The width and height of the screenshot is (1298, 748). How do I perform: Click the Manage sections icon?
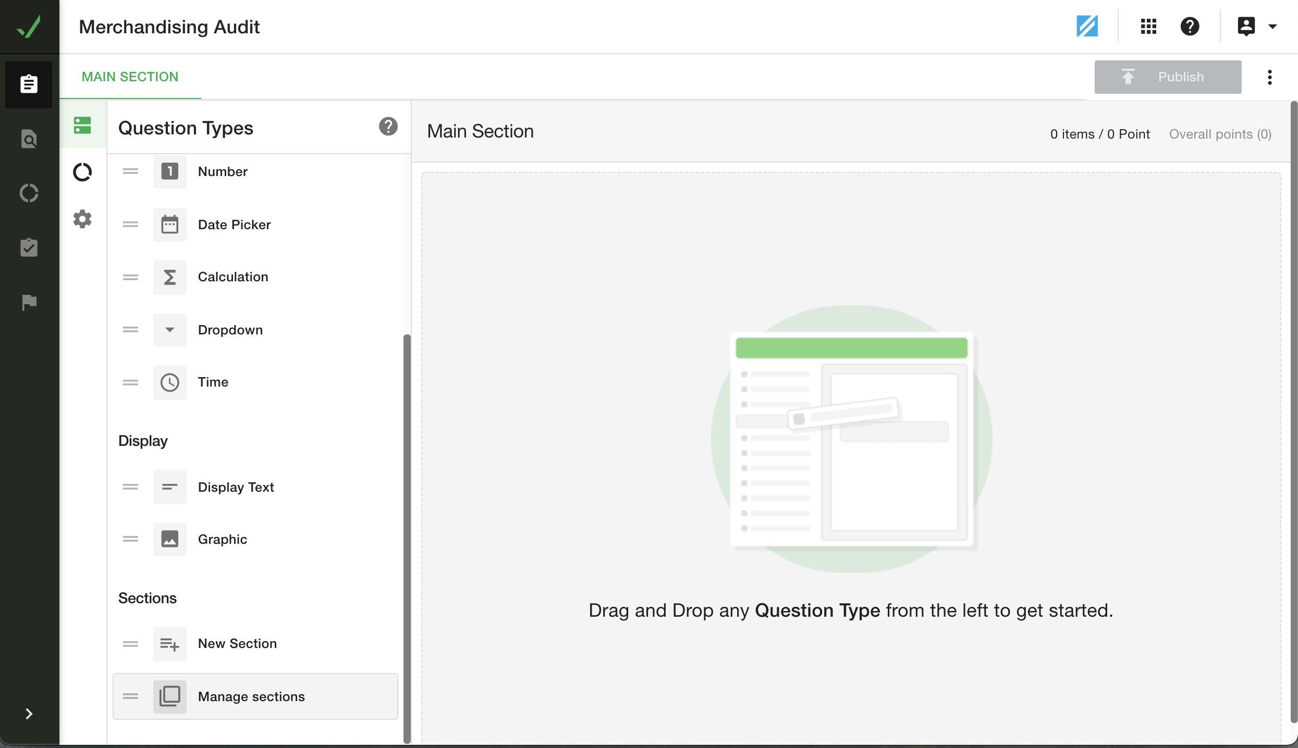(169, 696)
